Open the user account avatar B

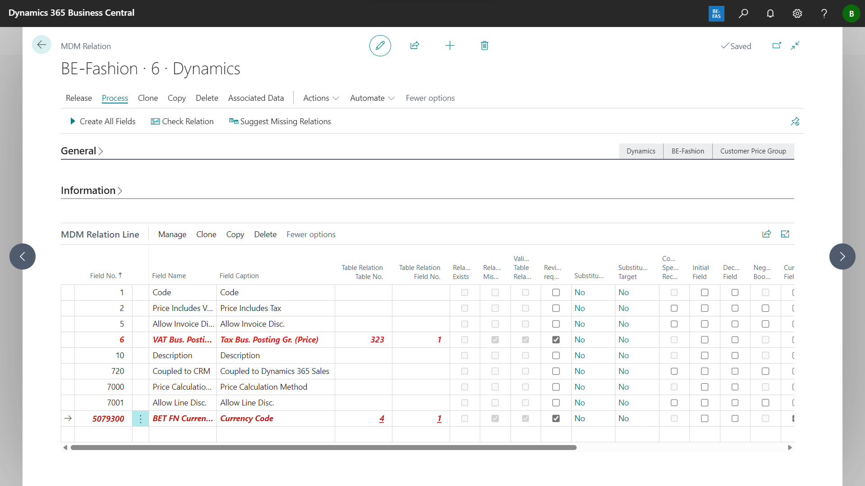pos(851,13)
